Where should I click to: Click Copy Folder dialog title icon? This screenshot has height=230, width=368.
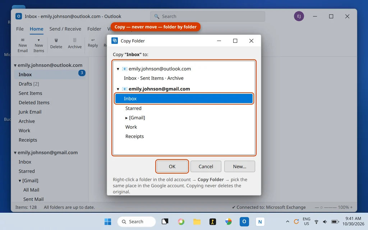(115, 41)
